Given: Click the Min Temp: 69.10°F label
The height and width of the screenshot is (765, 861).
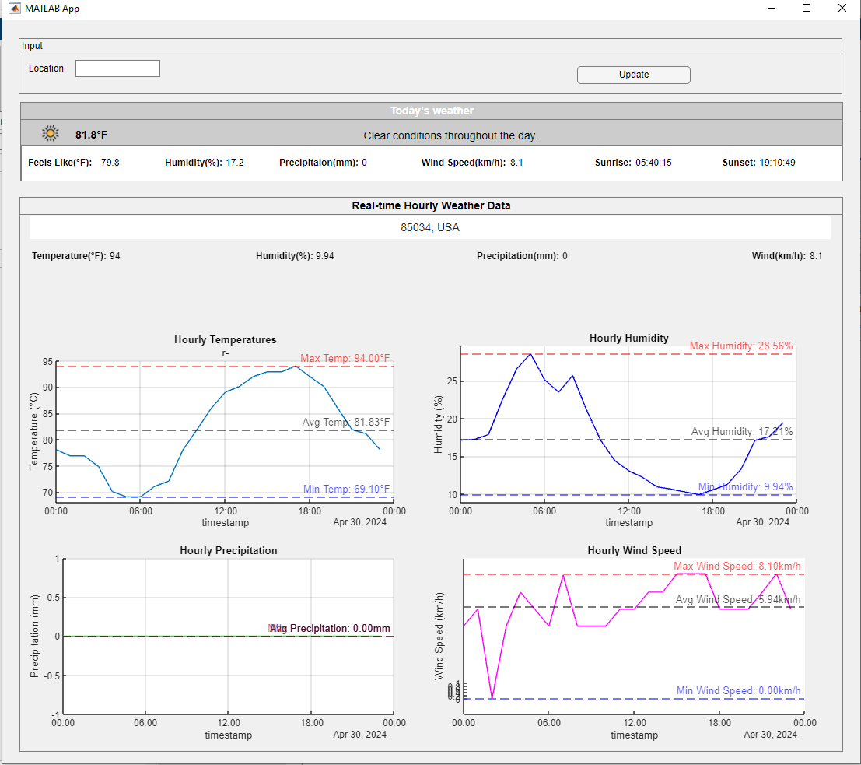Looking at the screenshot, I should click(x=346, y=489).
